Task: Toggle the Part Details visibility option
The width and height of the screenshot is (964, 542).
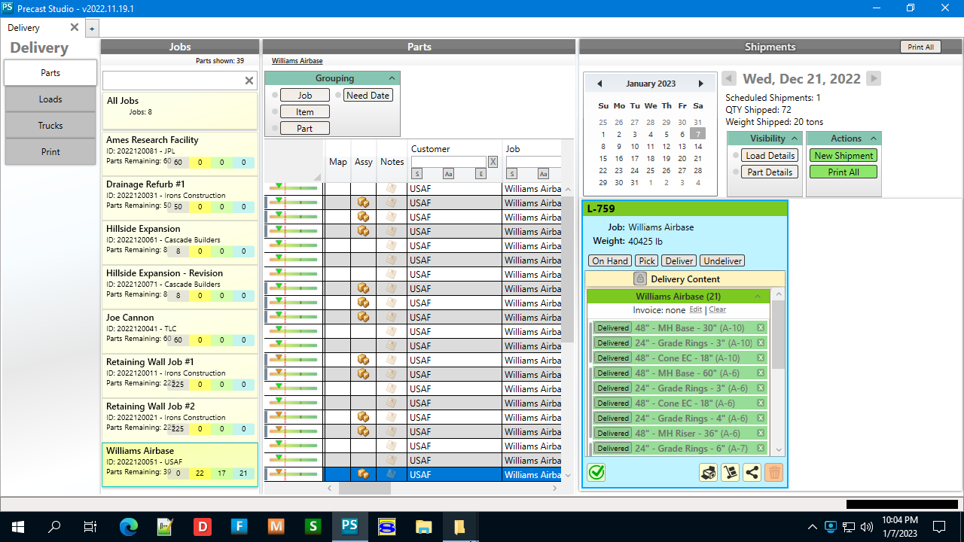Action: pyautogui.click(x=770, y=172)
